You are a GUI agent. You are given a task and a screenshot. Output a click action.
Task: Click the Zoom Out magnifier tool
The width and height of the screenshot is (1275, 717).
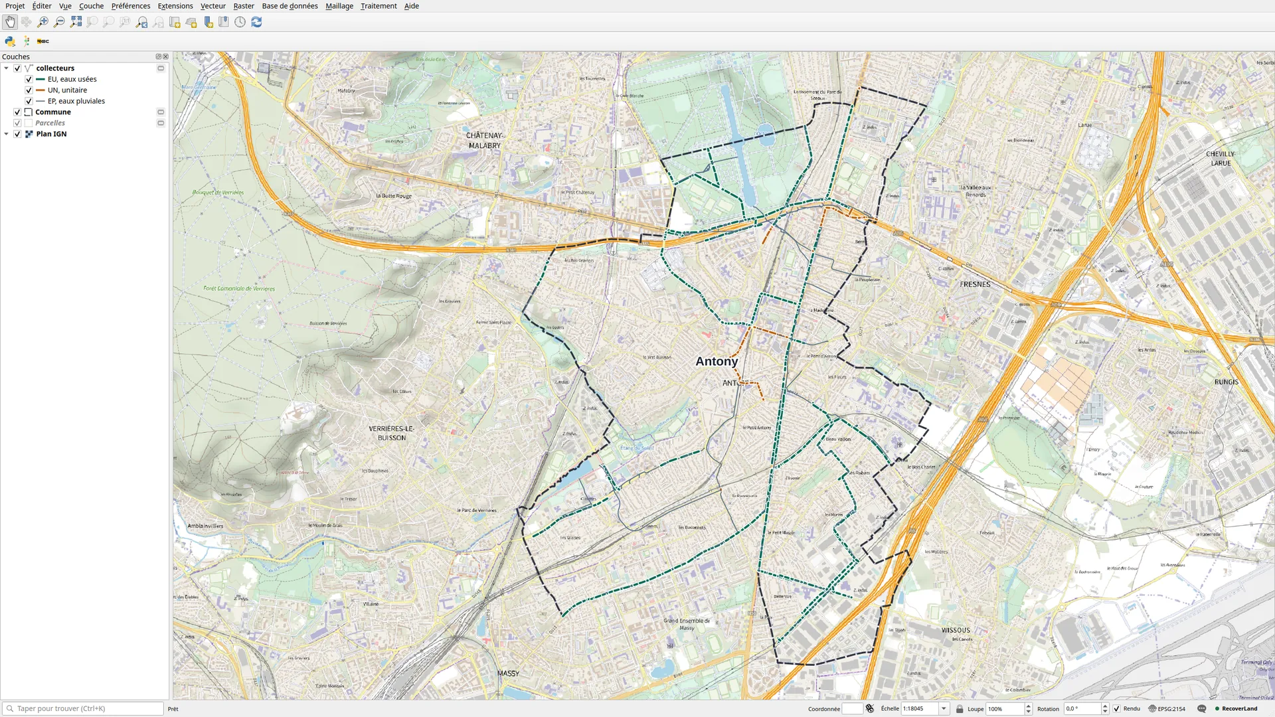59,22
